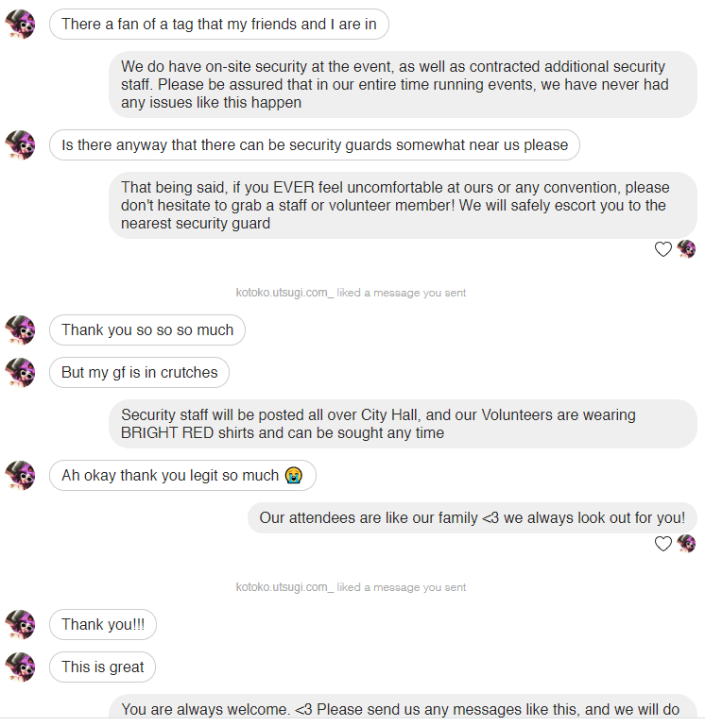Open the avatar beside 'Ah okay thank you legit'
This screenshot has width=705, height=726.
(x=20, y=475)
